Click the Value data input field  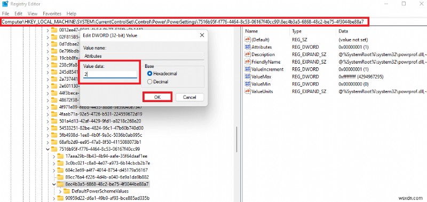pos(110,74)
